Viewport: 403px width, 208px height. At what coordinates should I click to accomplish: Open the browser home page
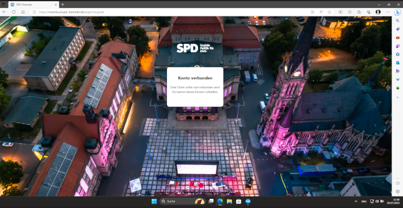[23, 12]
